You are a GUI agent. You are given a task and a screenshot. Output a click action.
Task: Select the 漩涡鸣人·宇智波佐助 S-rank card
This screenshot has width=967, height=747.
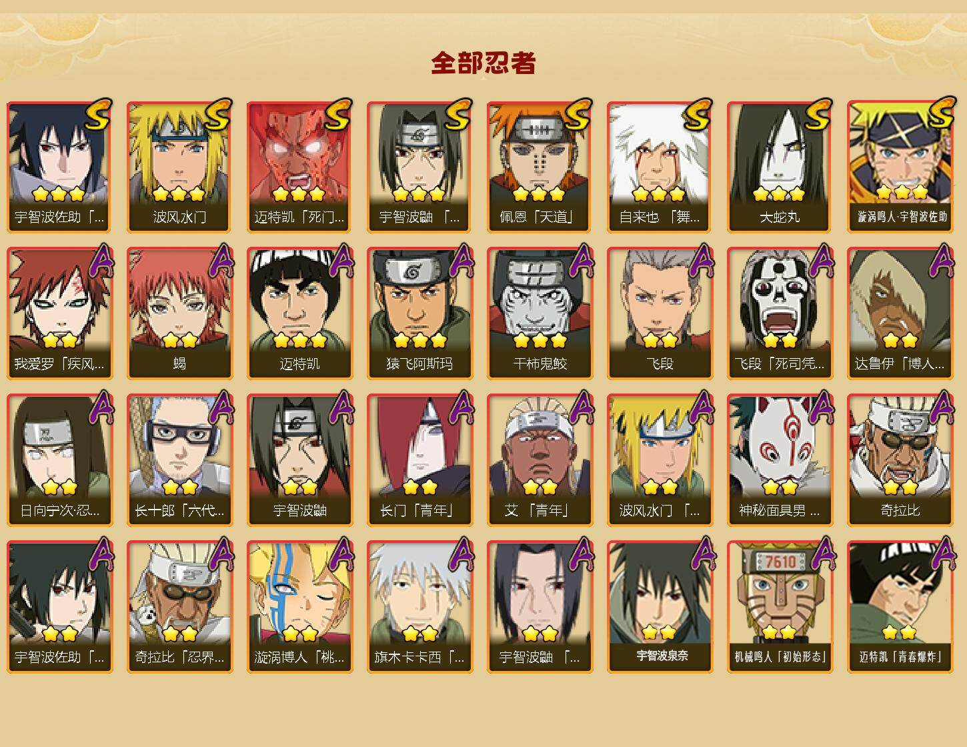899,167
